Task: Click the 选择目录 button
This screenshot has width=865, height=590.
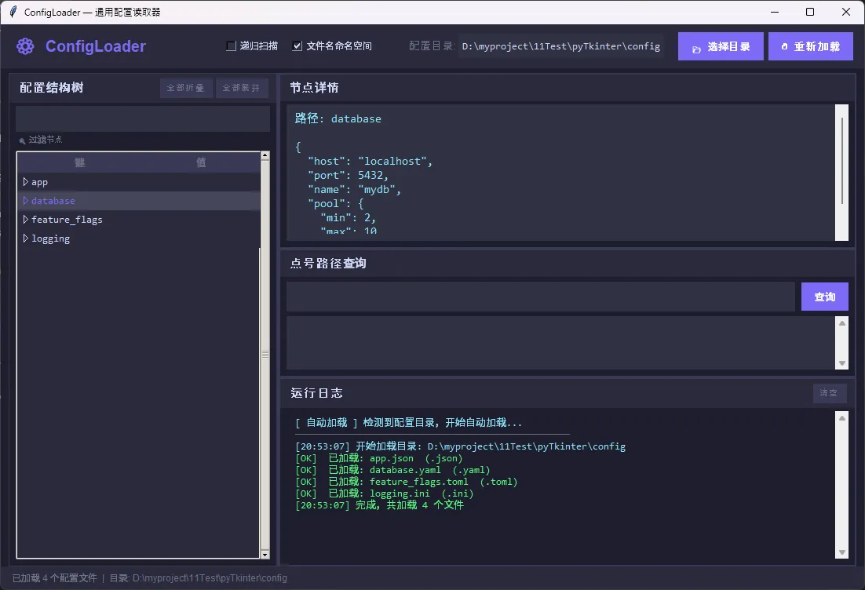Action: pos(721,46)
